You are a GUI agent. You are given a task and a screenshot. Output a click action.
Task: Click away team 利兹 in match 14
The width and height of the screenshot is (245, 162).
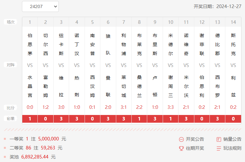233,86
